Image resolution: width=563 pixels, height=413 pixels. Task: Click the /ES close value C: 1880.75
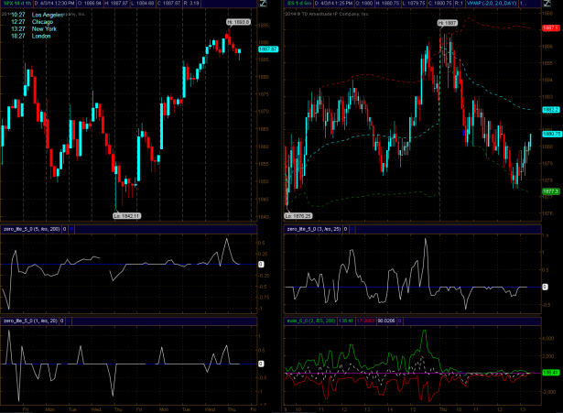[440, 4]
